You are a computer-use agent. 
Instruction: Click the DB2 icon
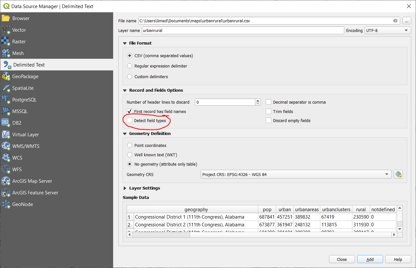click(x=6, y=123)
